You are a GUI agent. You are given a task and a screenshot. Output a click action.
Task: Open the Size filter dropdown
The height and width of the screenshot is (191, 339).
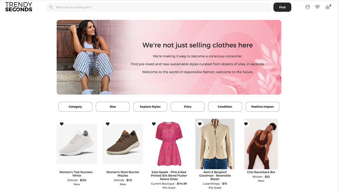point(113,107)
